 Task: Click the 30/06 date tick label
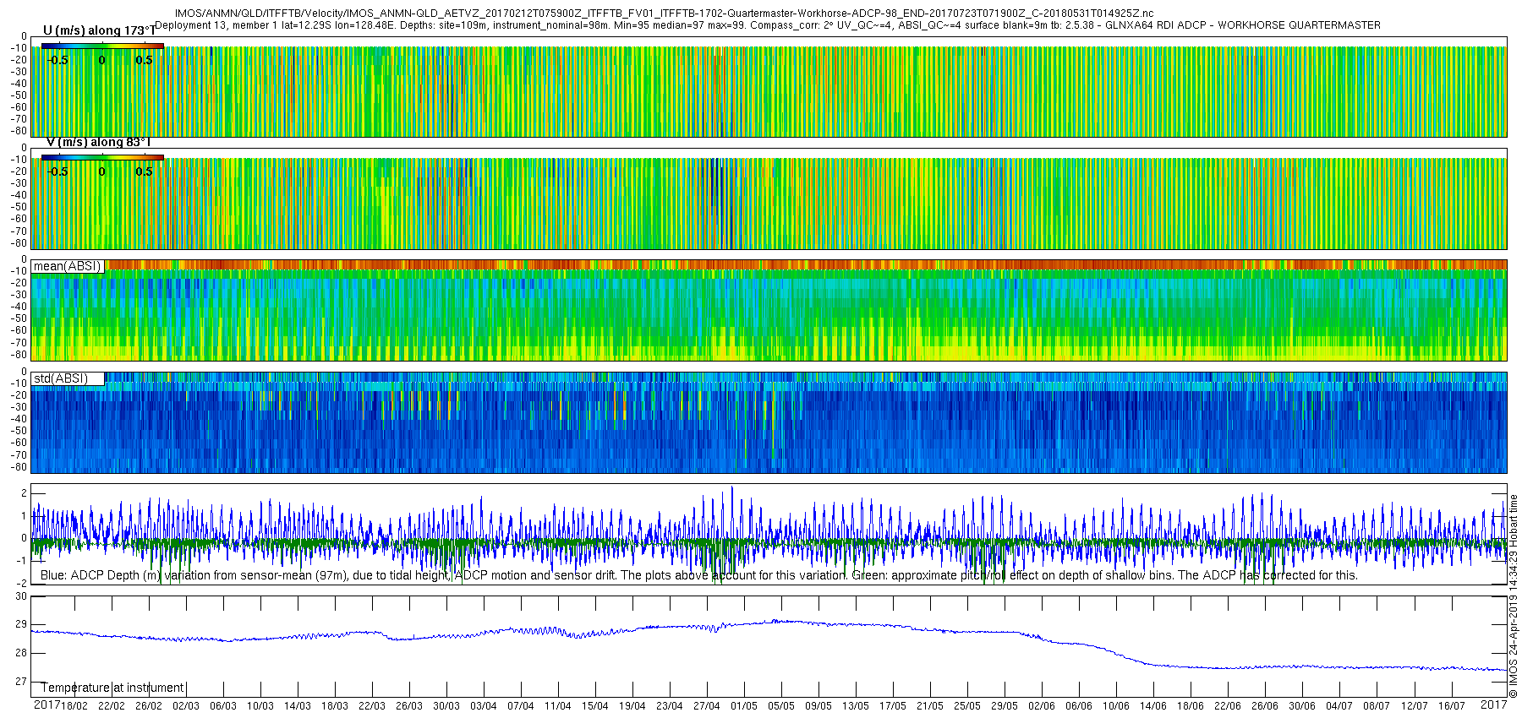click(x=1302, y=706)
